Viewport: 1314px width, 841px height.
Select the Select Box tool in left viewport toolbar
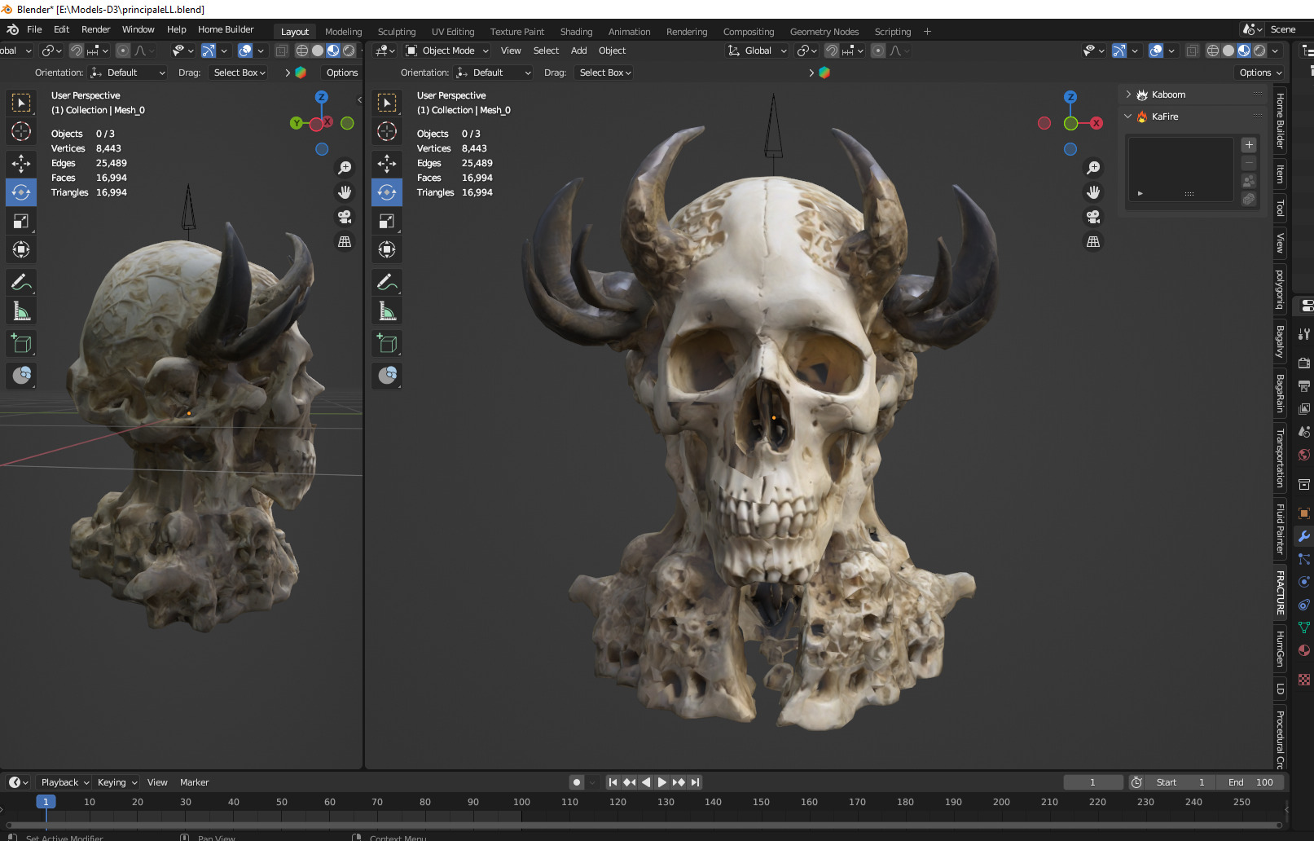point(21,102)
